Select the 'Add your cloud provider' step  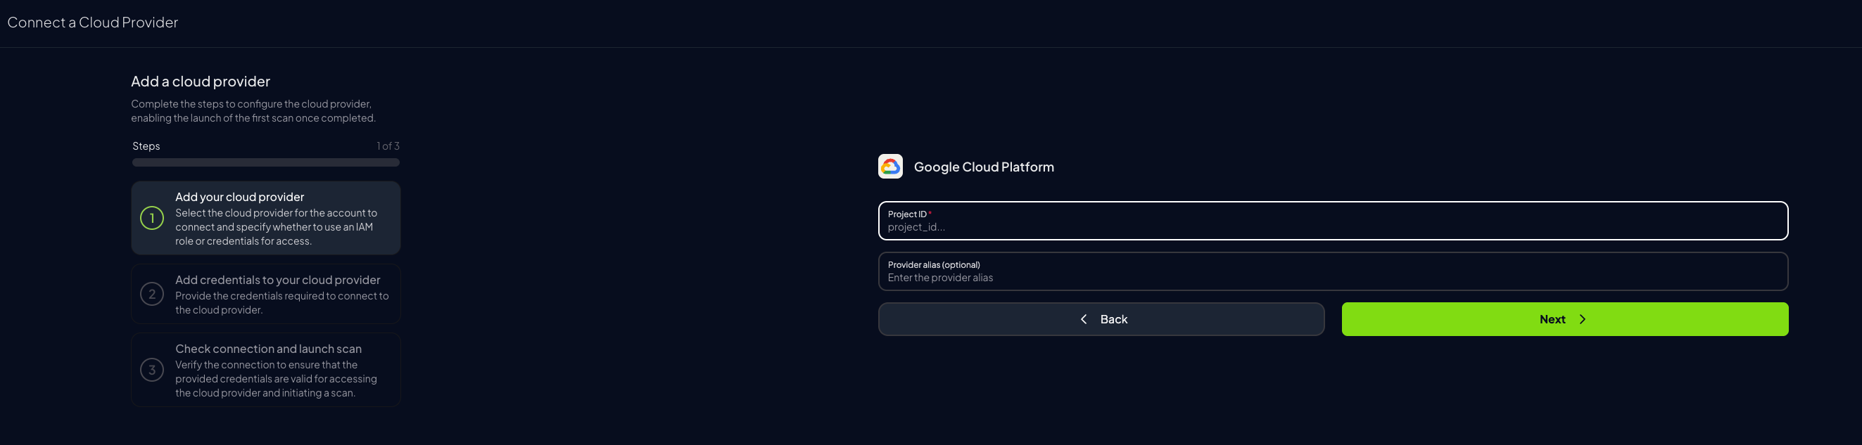click(266, 218)
